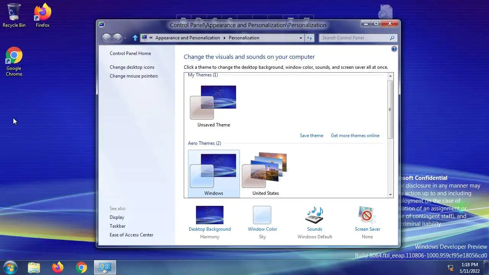Open File Explorer from the taskbar

[34, 267]
